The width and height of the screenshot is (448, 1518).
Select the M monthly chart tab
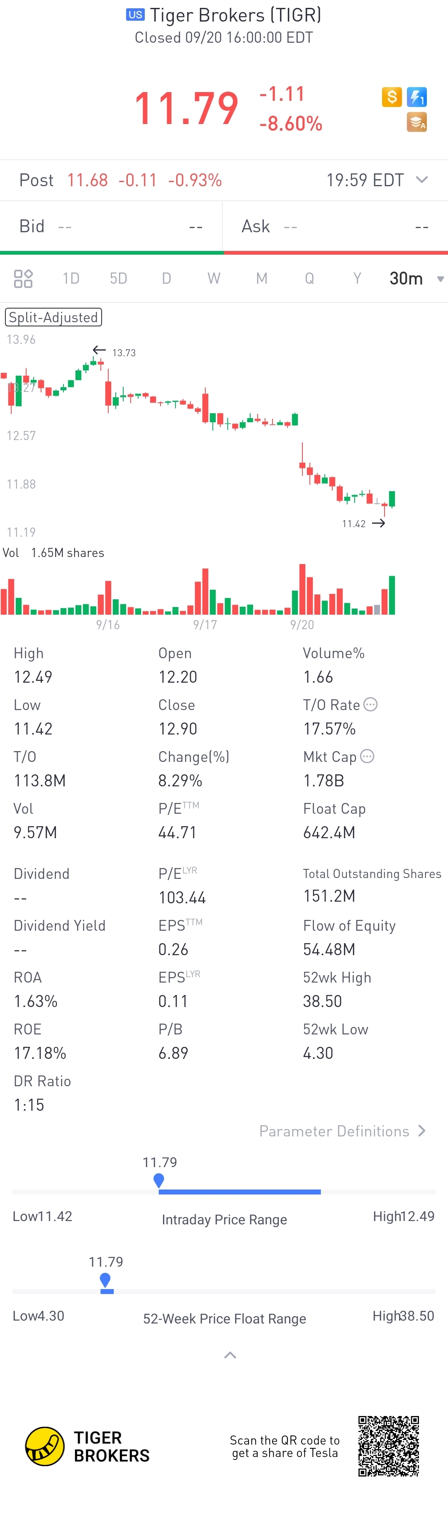[x=262, y=278]
